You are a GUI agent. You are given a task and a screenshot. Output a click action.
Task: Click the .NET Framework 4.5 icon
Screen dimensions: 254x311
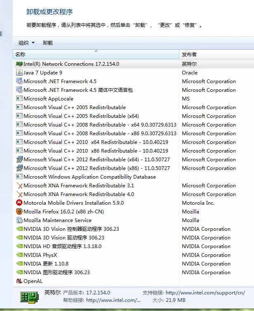click(x=19, y=81)
